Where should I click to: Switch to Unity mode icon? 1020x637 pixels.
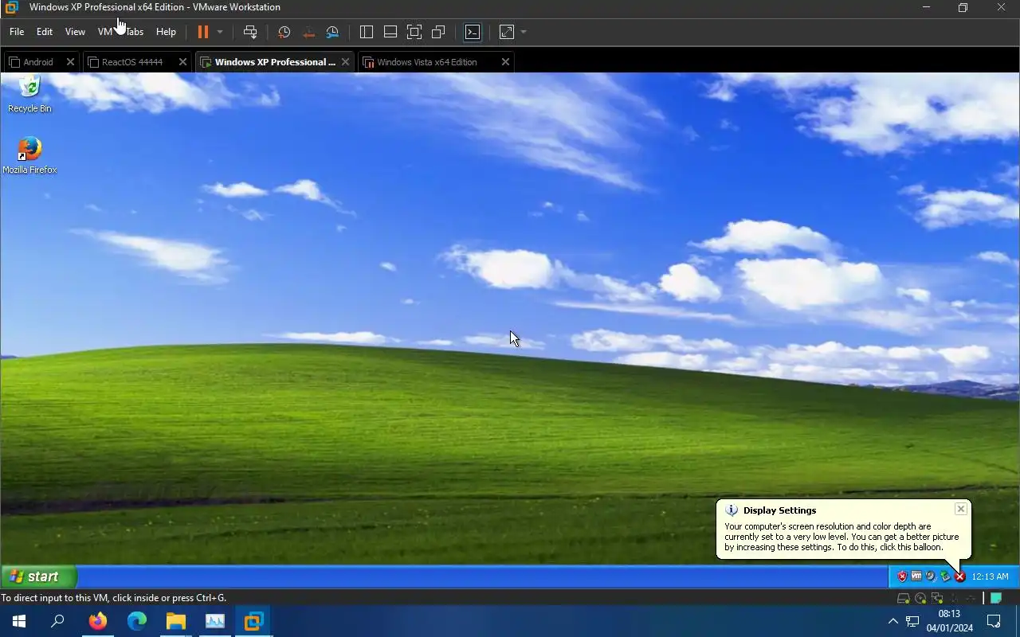pyautogui.click(x=438, y=32)
